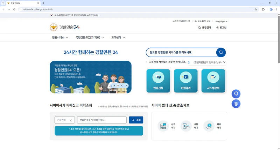
Task: Click the 조회 lookup button
Action: (x=136, y=120)
